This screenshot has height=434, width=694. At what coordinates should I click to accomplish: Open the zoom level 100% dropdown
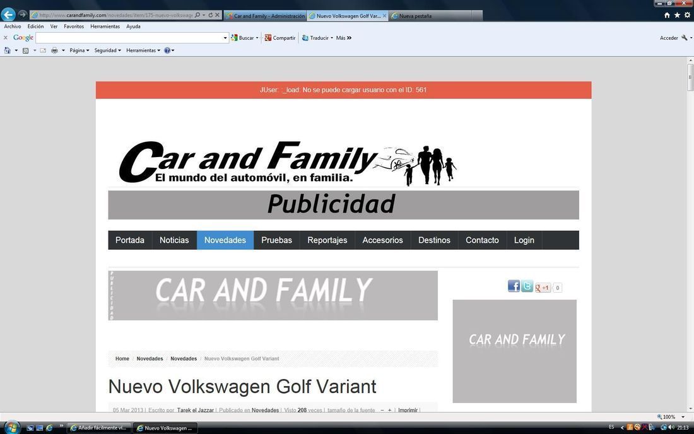pos(683,417)
